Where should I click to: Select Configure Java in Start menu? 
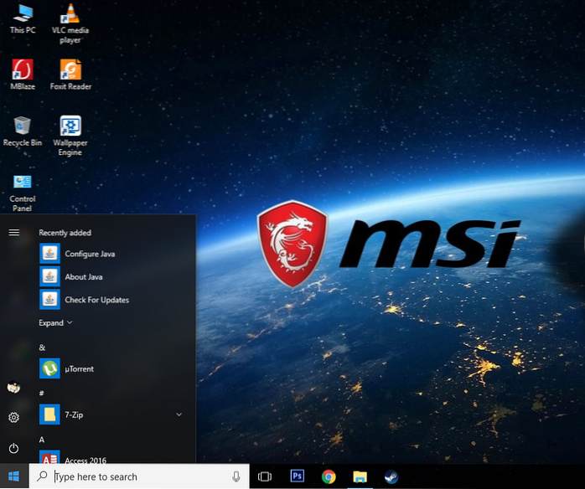(x=89, y=254)
